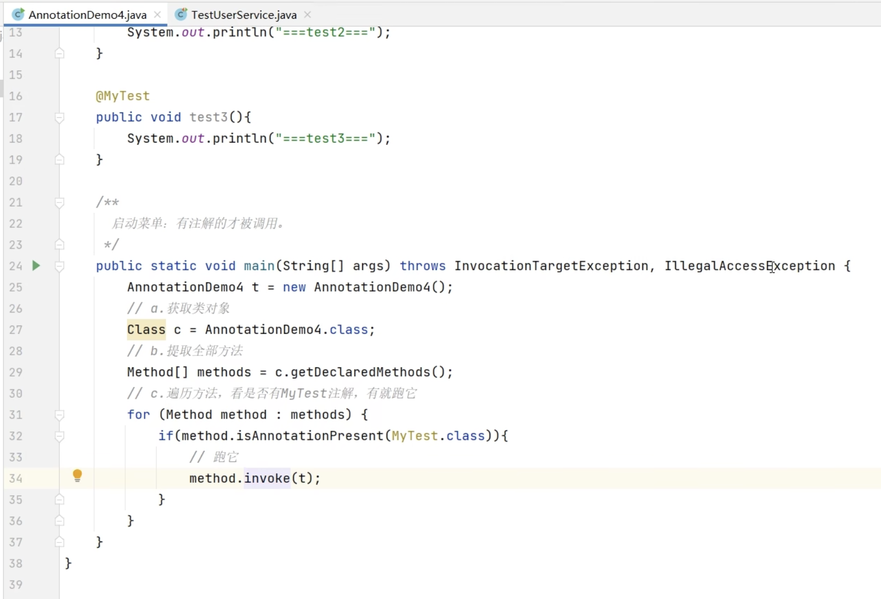
Task: Click InvocationTargetException in the throws clause
Action: [551, 266]
